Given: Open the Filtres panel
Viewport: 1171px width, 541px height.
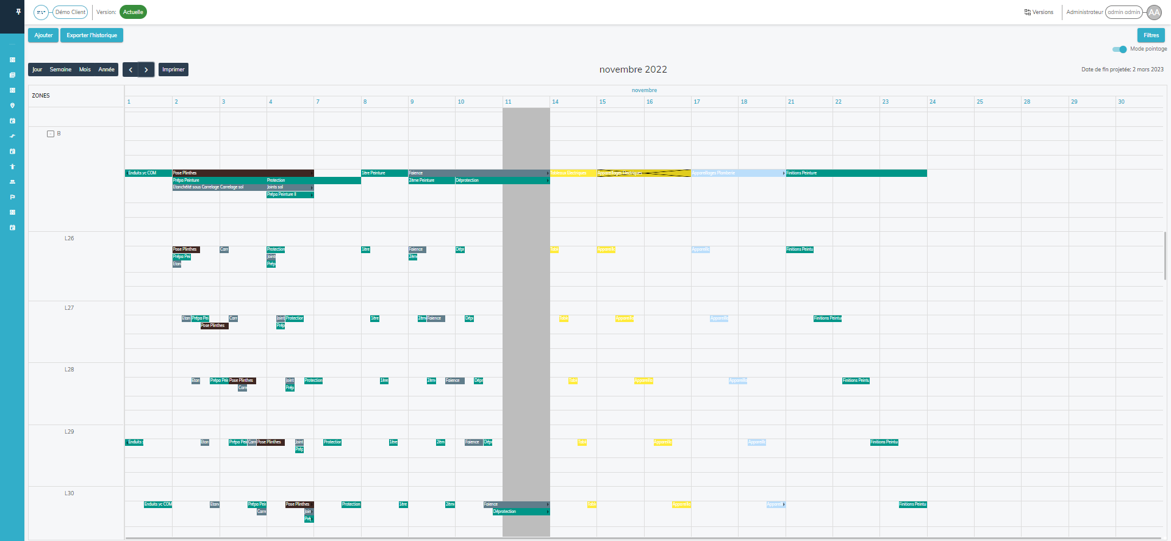Looking at the screenshot, I should tap(1151, 35).
